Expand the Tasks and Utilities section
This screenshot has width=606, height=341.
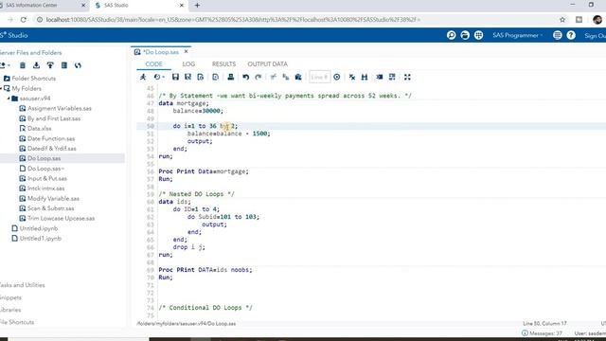point(22,285)
